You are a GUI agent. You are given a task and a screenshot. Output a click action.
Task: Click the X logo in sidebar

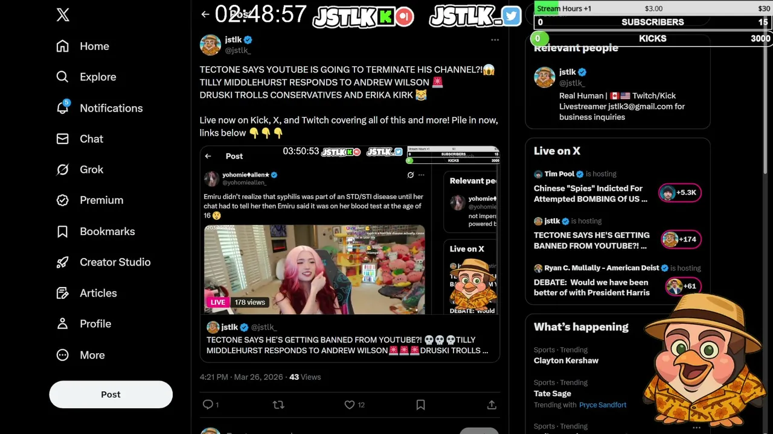click(x=63, y=15)
